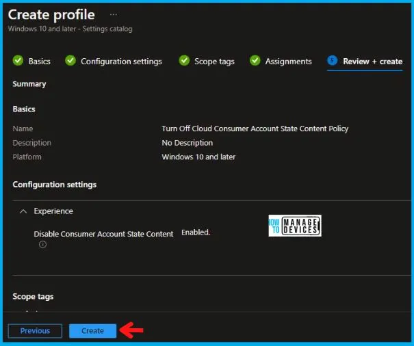Click the 'Scope tags' section heading

pos(33,297)
